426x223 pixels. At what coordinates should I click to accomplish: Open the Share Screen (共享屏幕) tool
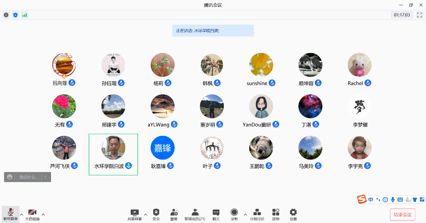pos(134,214)
